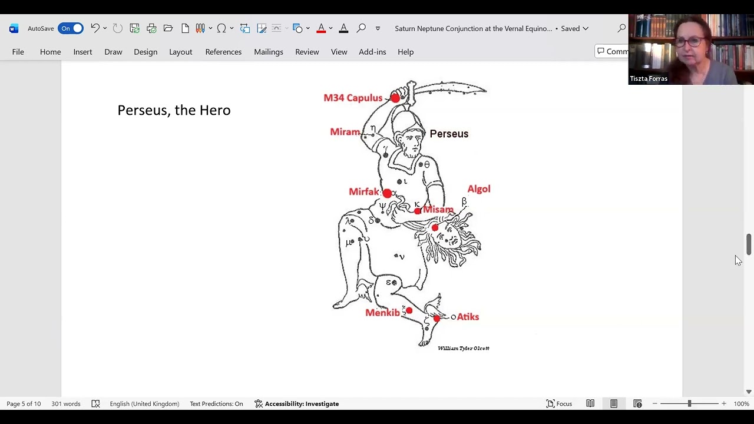Open the Add-ins tab
Image resolution: width=754 pixels, height=424 pixels.
tap(372, 52)
